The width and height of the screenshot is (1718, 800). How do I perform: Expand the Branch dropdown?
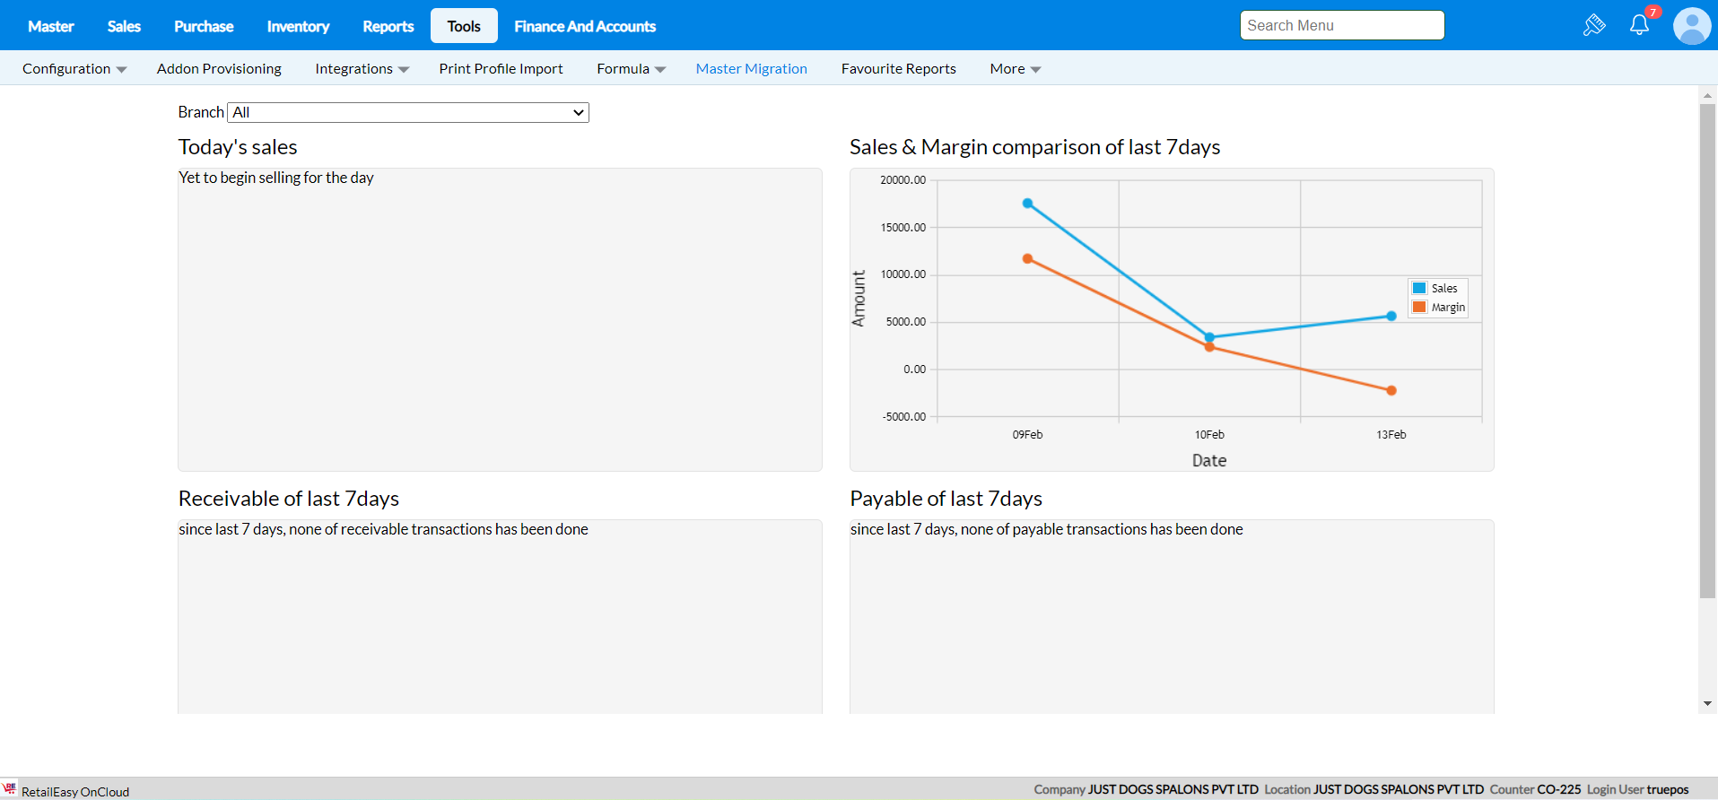coord(408,113)
